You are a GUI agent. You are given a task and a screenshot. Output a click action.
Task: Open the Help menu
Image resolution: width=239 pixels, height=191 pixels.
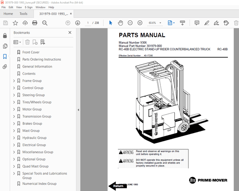click(x=51, y=7)
